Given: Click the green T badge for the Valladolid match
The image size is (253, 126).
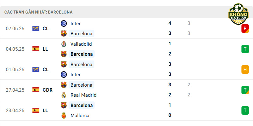Looking at the screenshot, I should point(245,49).
